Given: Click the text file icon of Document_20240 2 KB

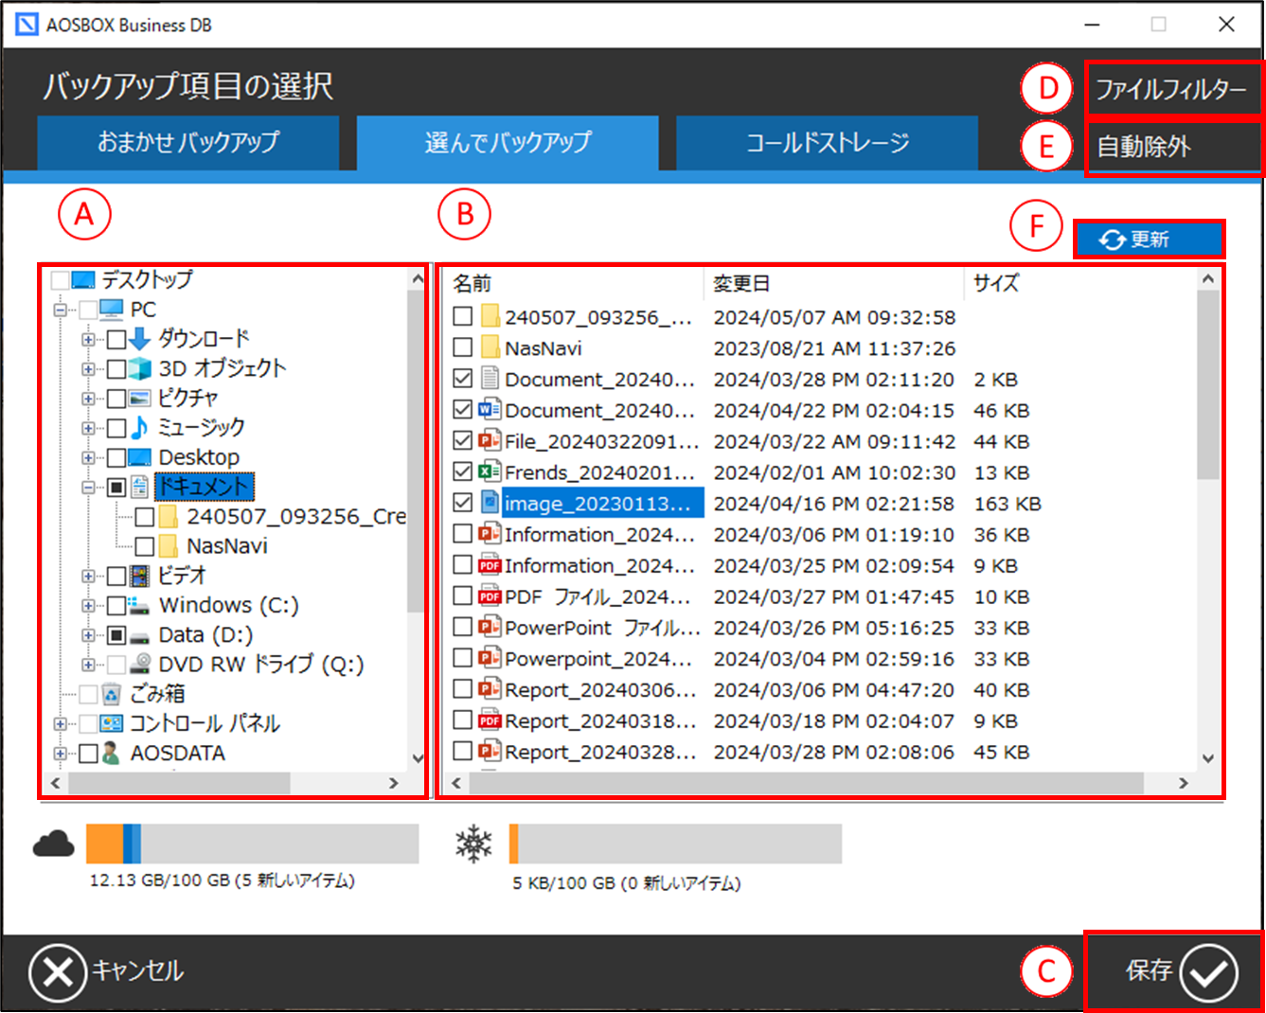Looking at the screenshot, I should coord(490,379).
